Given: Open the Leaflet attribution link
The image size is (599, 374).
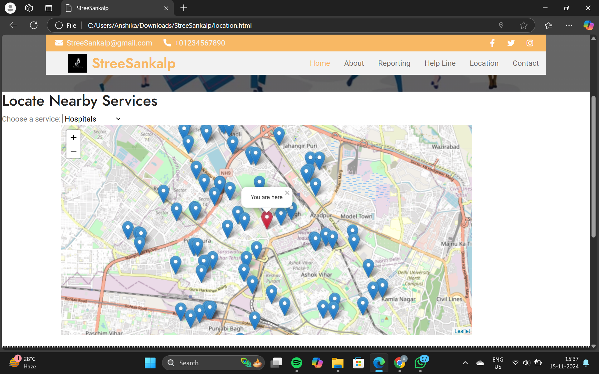Looking at the screenshot, I should click(462, 331).
